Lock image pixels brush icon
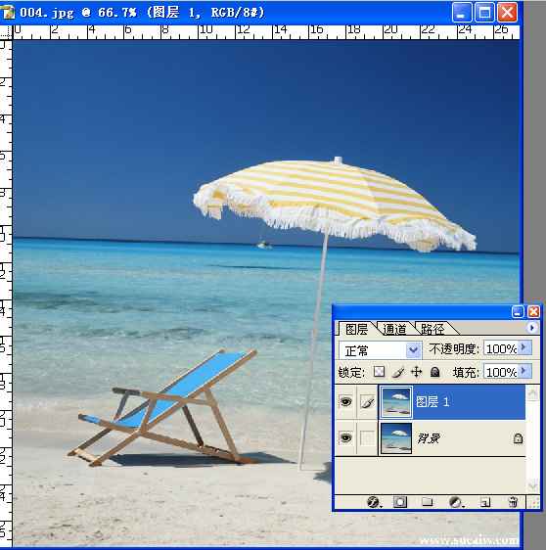The width and height of the screenshot is (546, 550). point(398,372)
